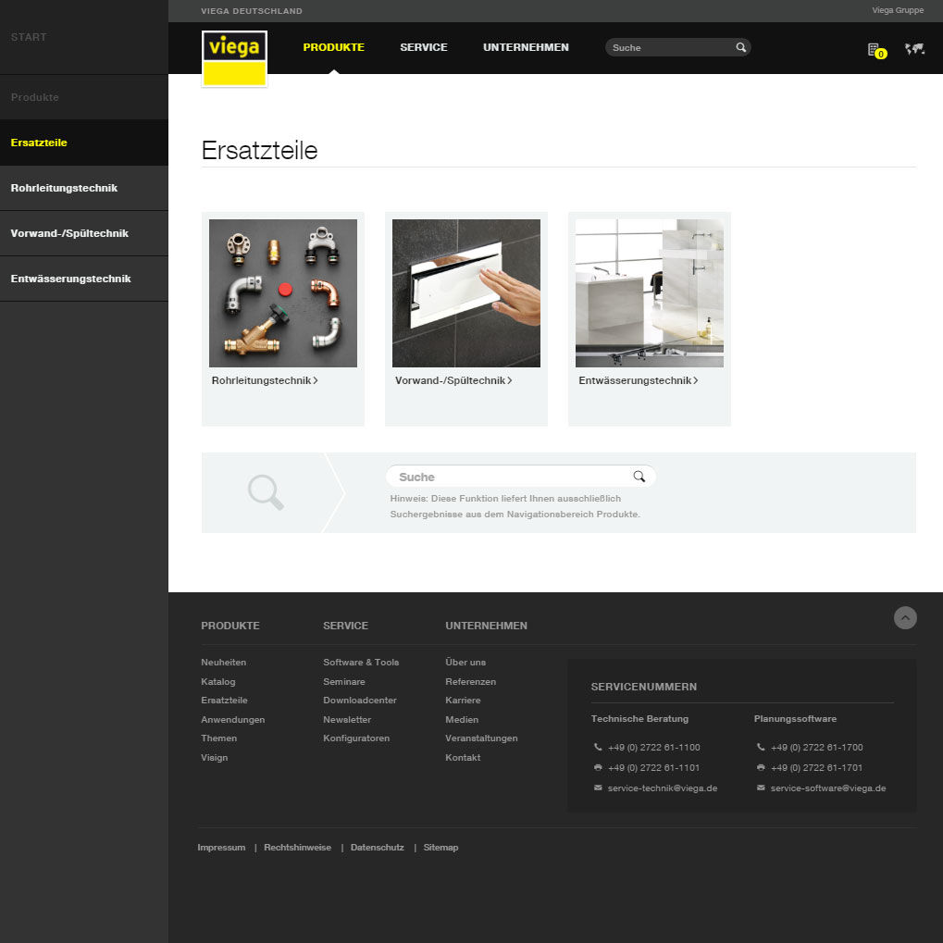Image resolution: width=943 pixels, height=943 pixels.
Task: Open the Impressum page
Action: pos(221,848)
